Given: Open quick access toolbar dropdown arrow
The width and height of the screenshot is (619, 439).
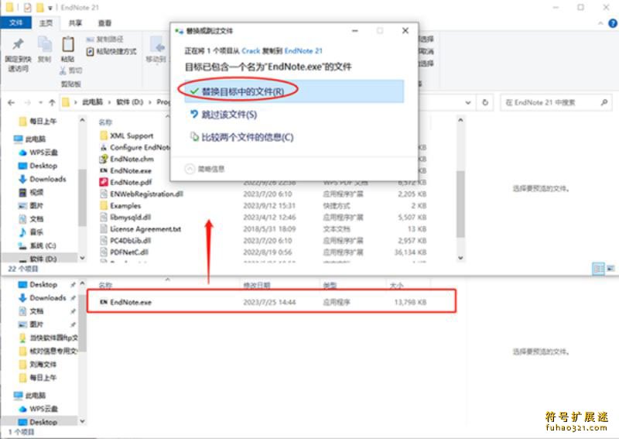Looking at the screenshot, I should click(x=50, y=8).
